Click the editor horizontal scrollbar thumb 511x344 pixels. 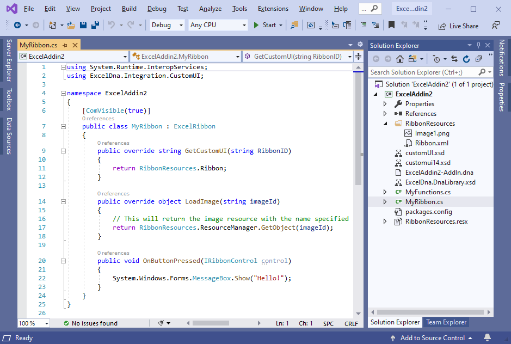(x=211, y=323)
